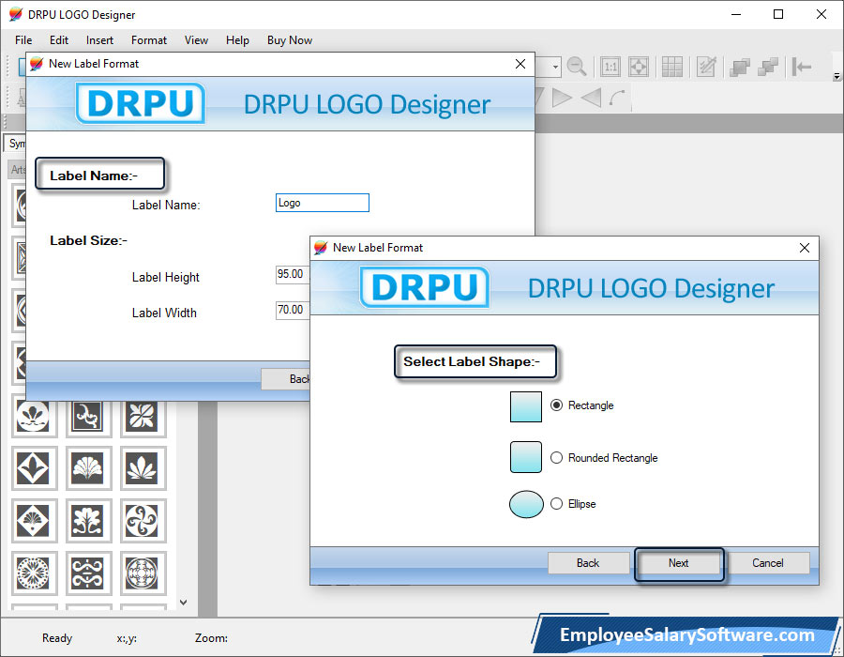Click the 'Zoom:' status bar label
844x657 pixels.
point(211,638)
